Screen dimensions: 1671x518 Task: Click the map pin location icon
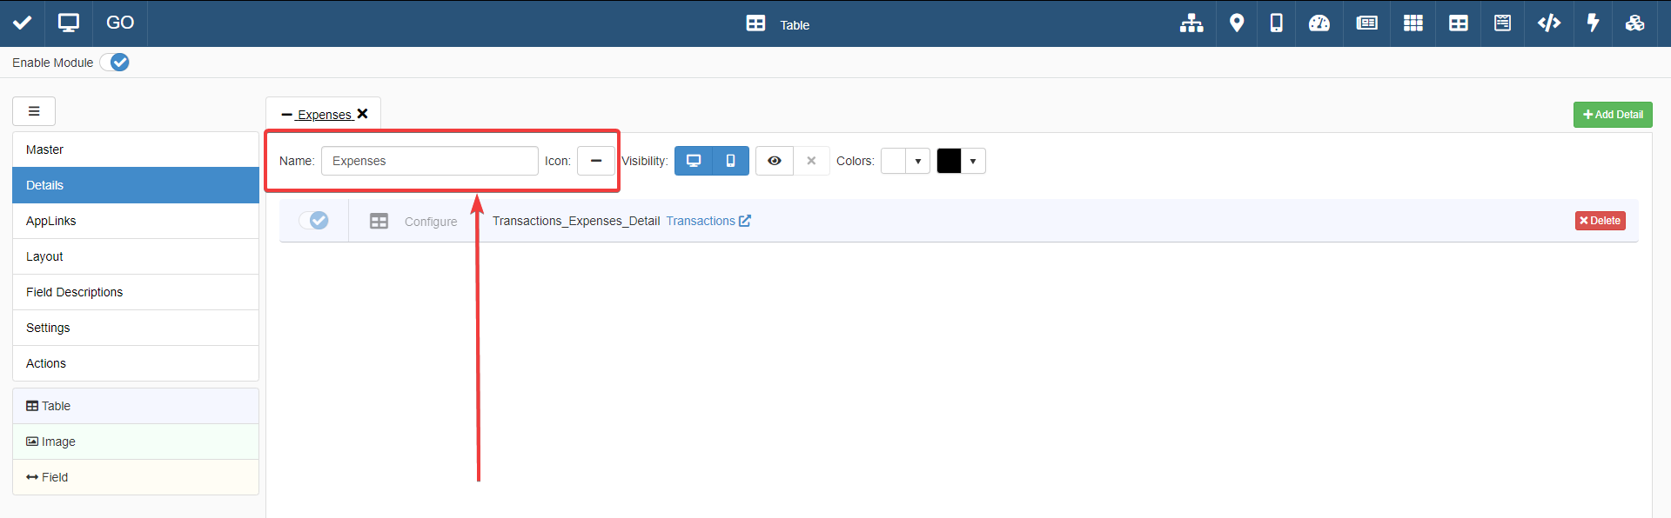pos(1236,23)
